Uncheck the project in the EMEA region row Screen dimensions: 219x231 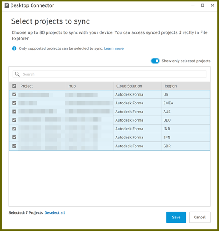[x=14, y=103]
